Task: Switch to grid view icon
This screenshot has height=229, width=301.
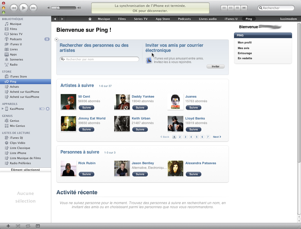Action: tap(238, 8)
